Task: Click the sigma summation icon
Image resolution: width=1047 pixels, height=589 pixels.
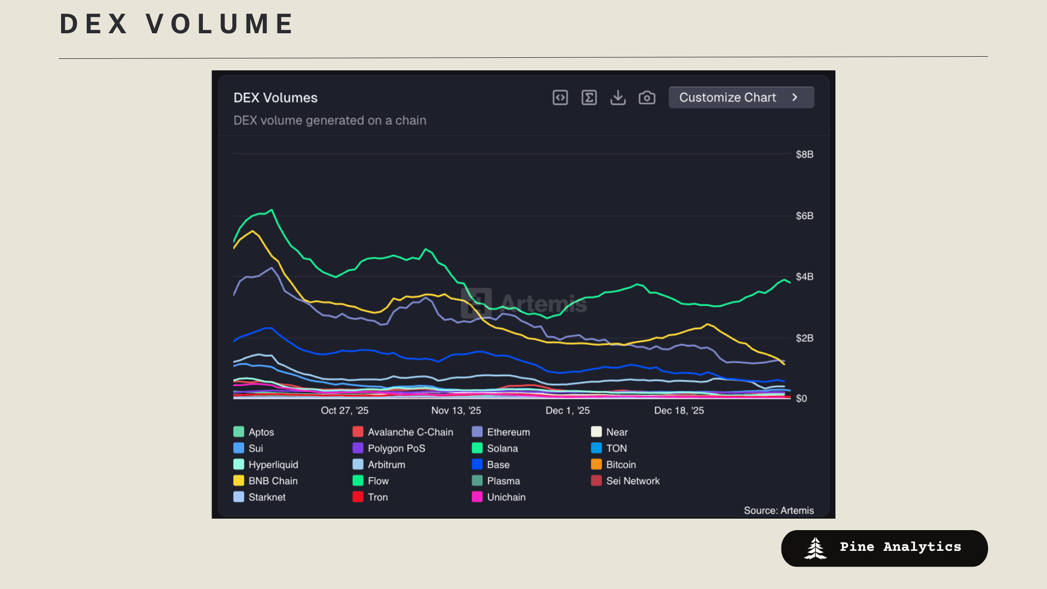Action: point(589,98)
